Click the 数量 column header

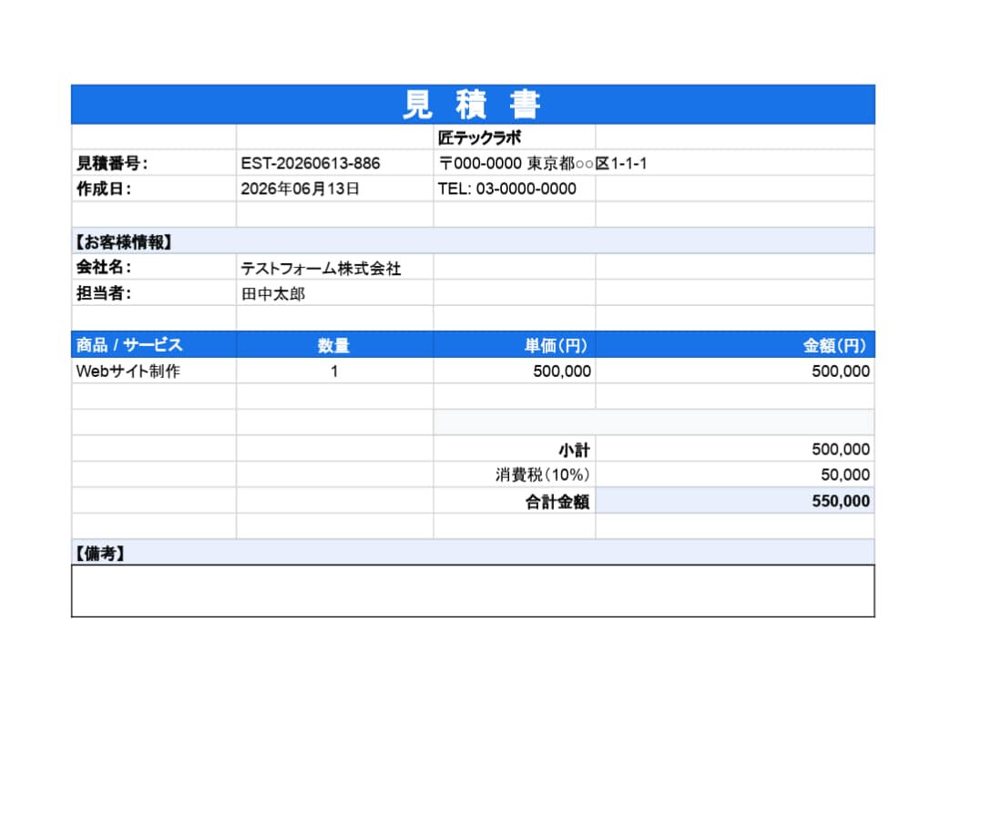point(334,345)
